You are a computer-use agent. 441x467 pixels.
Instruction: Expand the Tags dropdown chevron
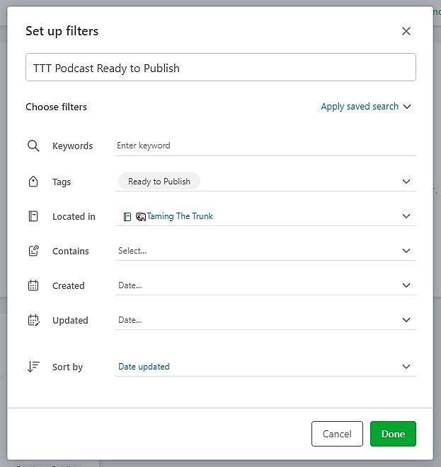406,182
